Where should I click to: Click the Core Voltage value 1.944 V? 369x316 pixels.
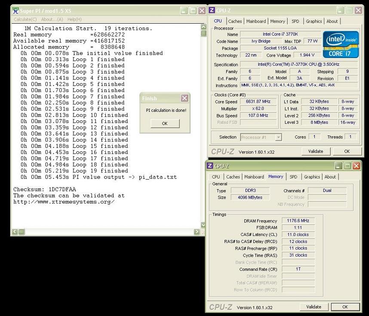click(307, 55)
